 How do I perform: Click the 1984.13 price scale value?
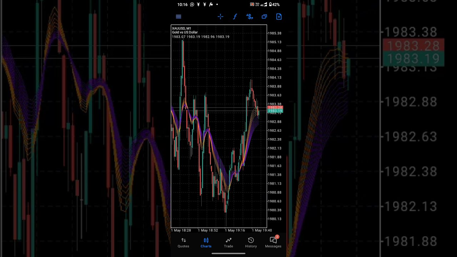275,77
